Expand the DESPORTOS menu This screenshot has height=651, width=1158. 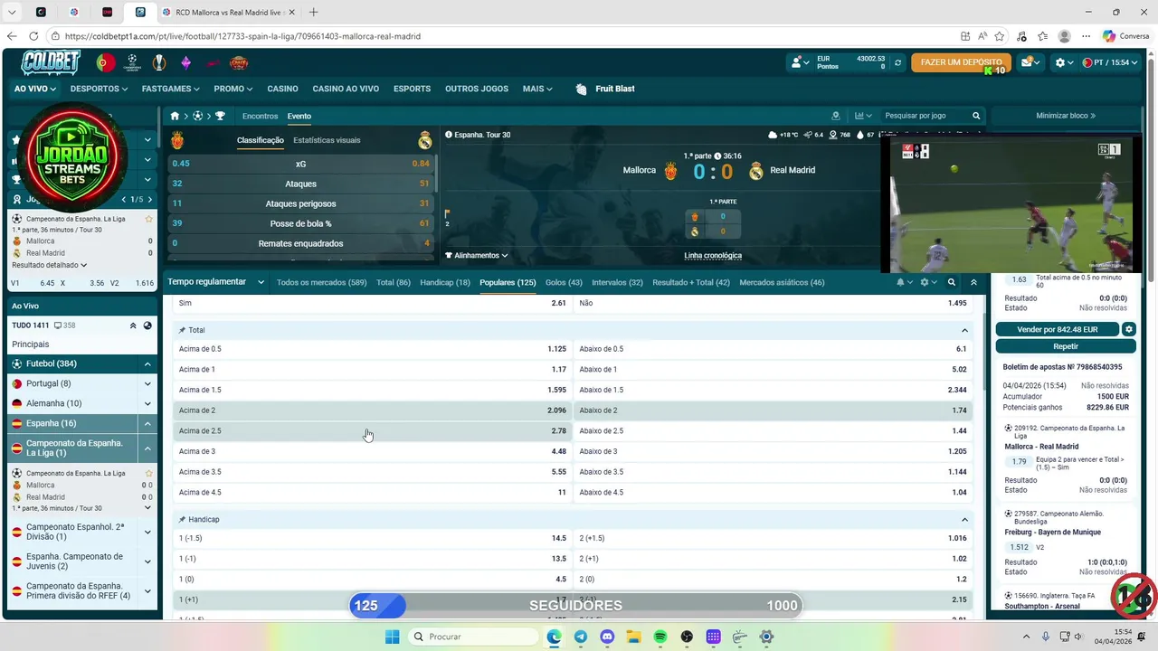[99, 89]
